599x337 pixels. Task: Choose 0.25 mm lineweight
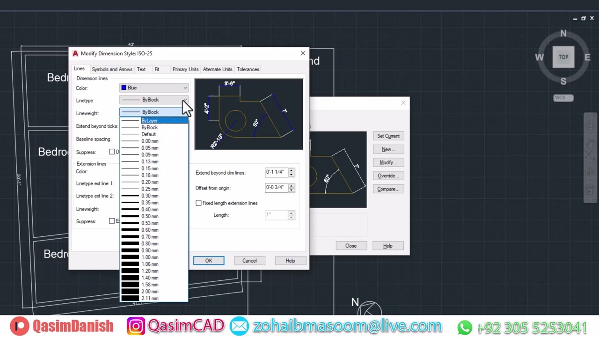click(x=154, y=189)
